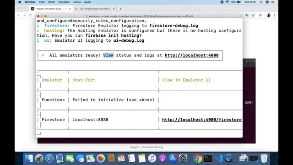Open a new browser tab
Image resolution: width=293 pixels, height=165 pixels.
120,9
